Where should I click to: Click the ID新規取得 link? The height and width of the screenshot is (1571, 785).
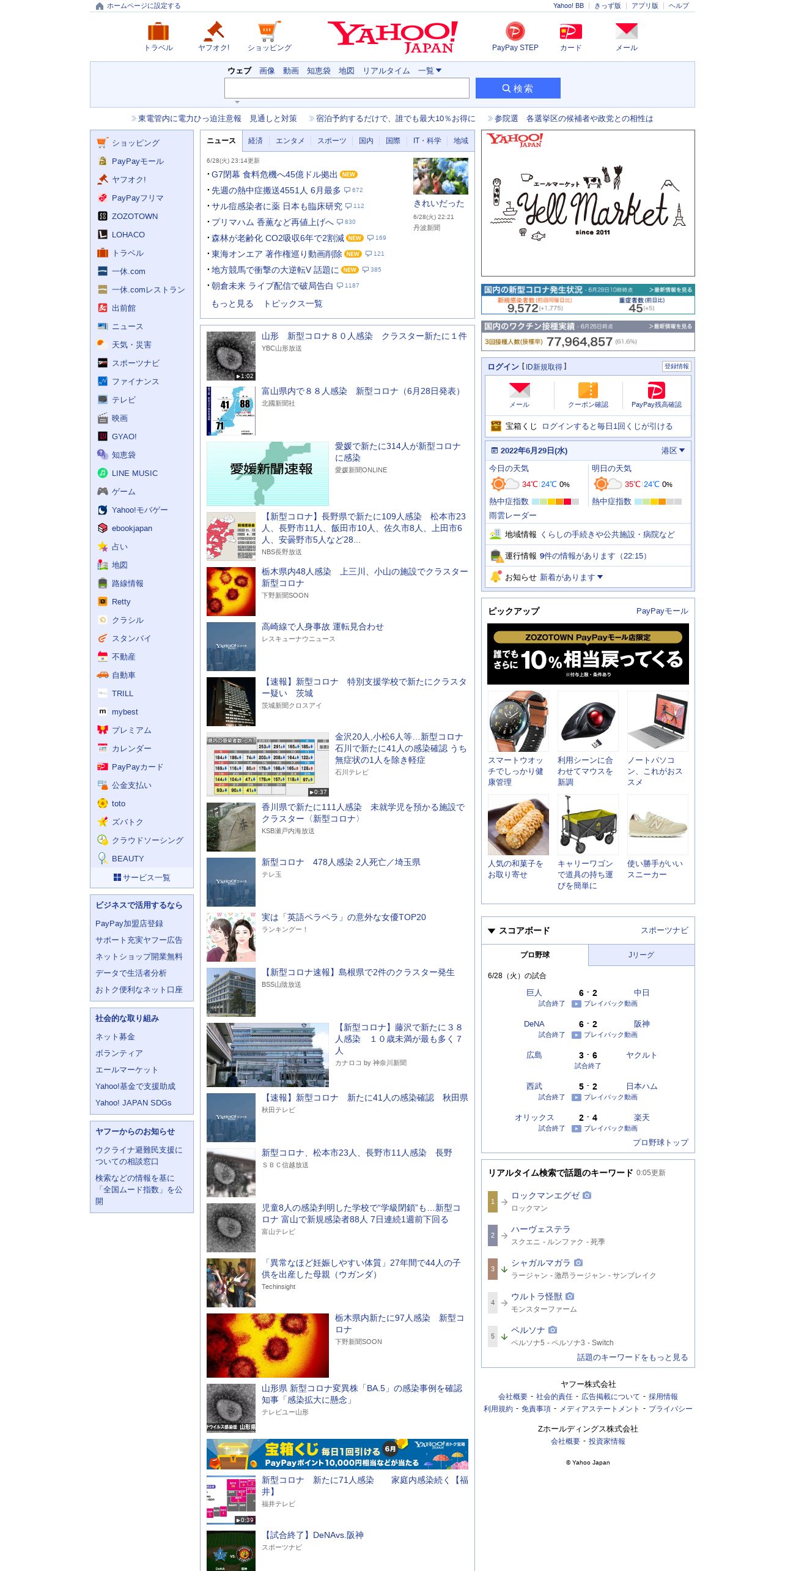[x=544, y=367]
